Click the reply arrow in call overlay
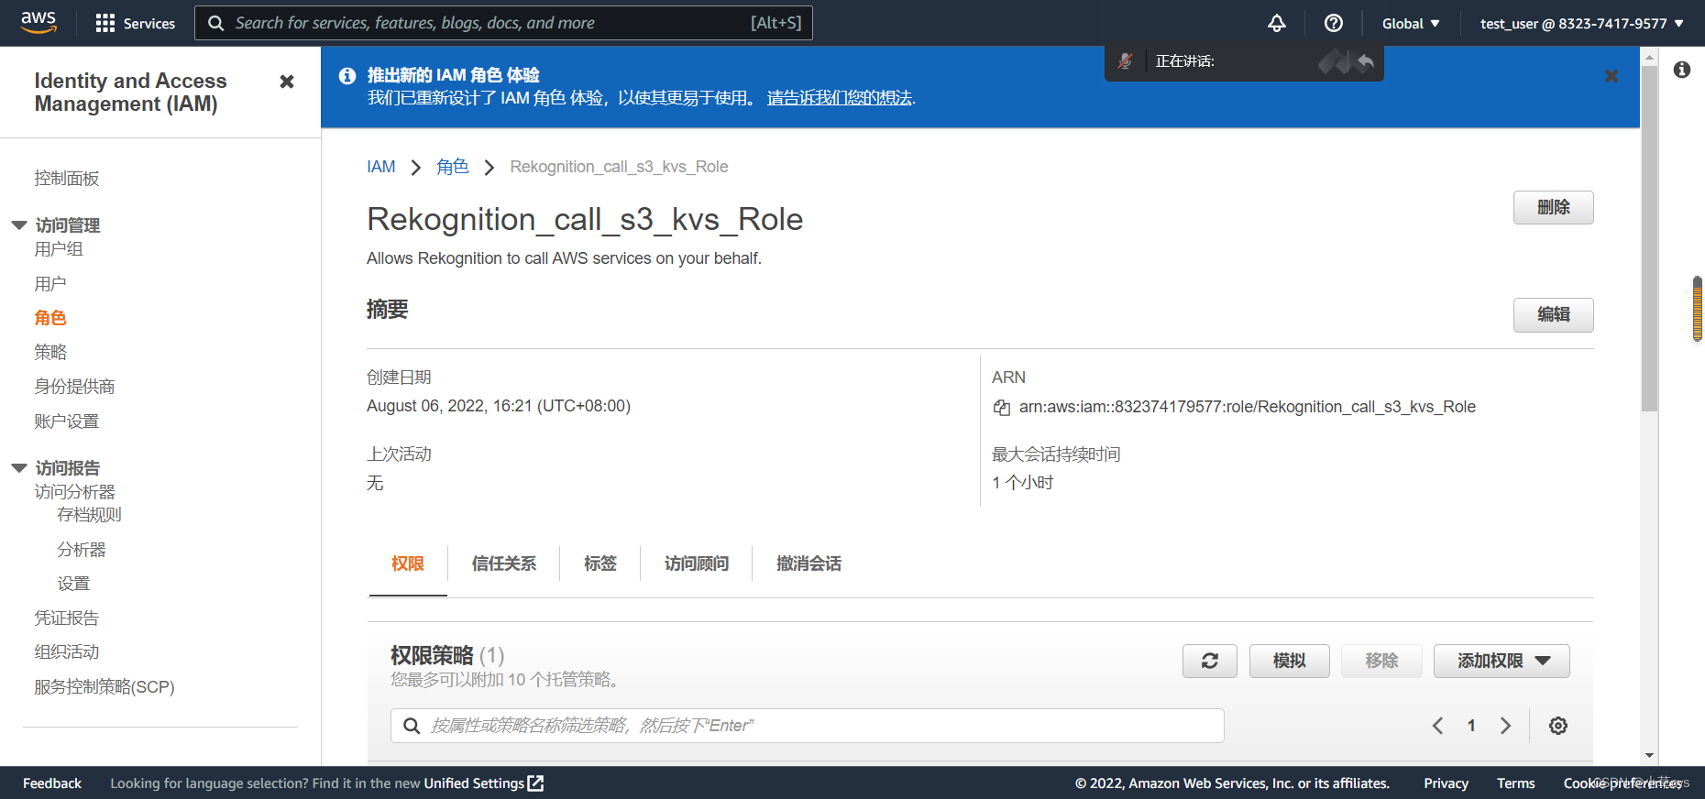This screenshot has height=799, width=1705. click(x=1366, y=61)
